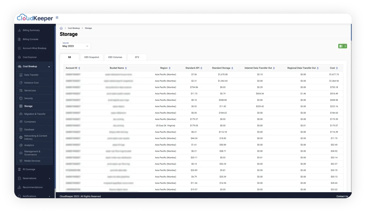Click the $754.86 Standard API cell
Viewport: 366px width, 213px height.
[x=194, y=87]
